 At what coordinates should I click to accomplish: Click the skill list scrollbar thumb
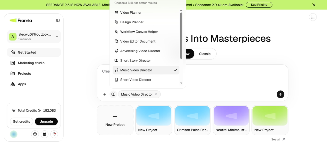181,36
